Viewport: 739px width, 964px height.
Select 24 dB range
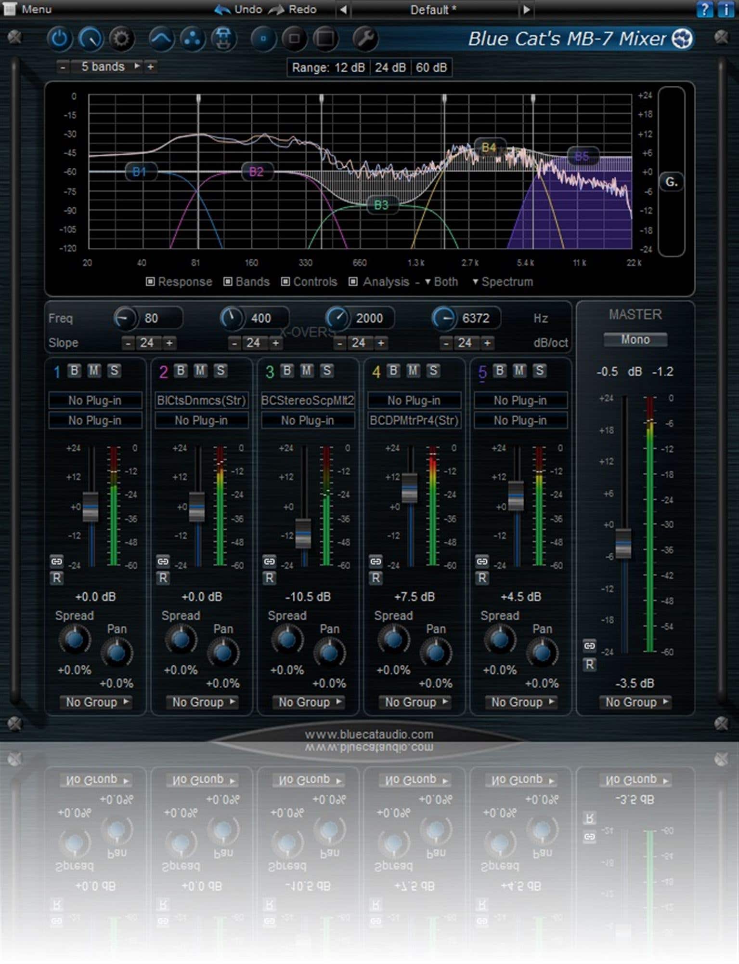[390, 67]
